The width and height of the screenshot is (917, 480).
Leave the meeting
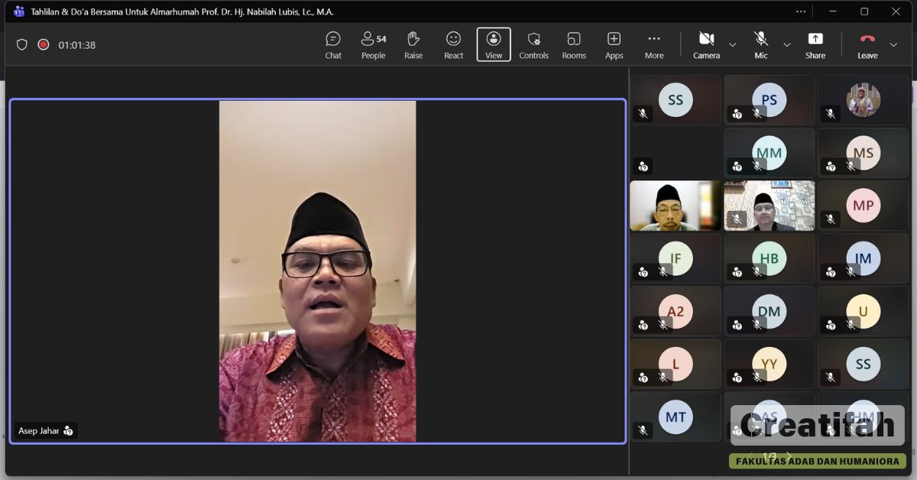point(867,44)
